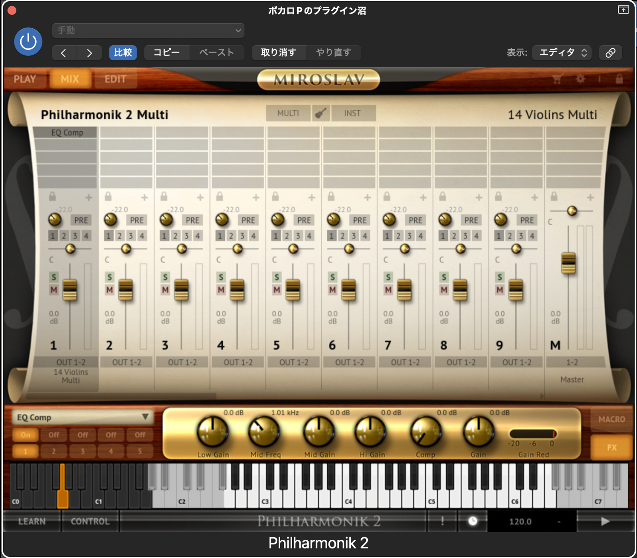The width and height of the screenshot is (637, 558).
Task: Go to previous preset arrow
Action: pos(64,53)
